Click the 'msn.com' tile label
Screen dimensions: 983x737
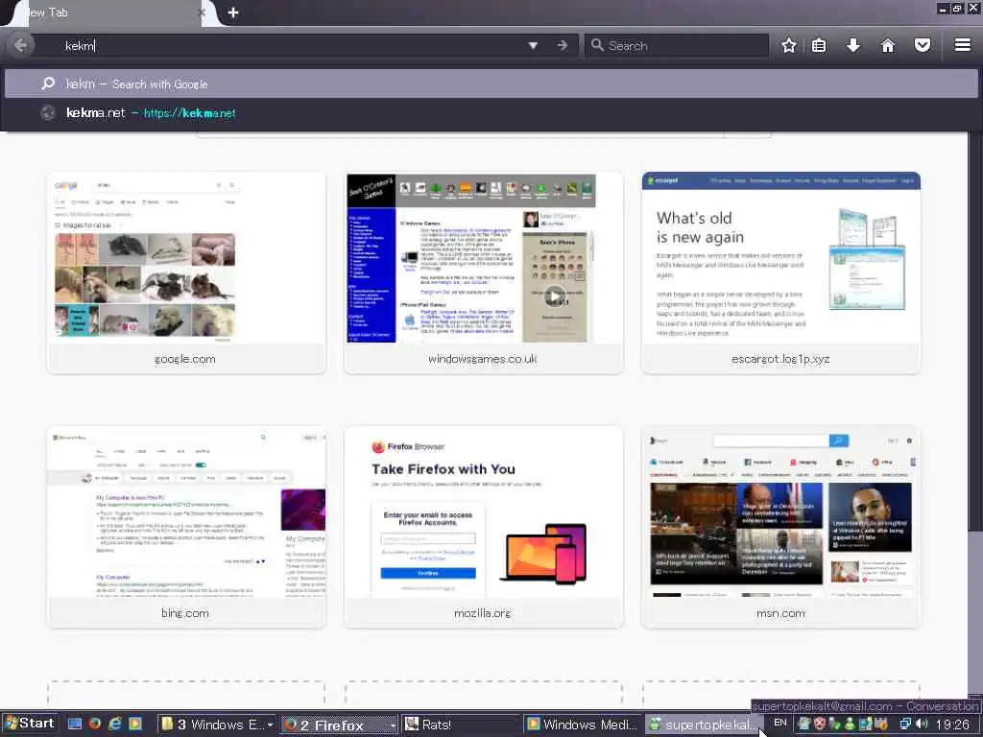(x=780, y=613)
